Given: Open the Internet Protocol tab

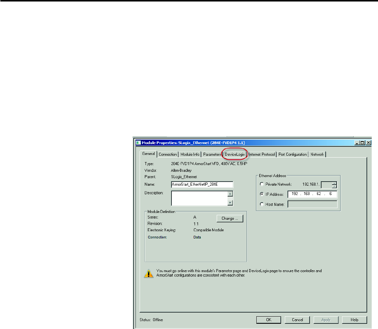Looking at the screenshot, I should tap(262, 154).
